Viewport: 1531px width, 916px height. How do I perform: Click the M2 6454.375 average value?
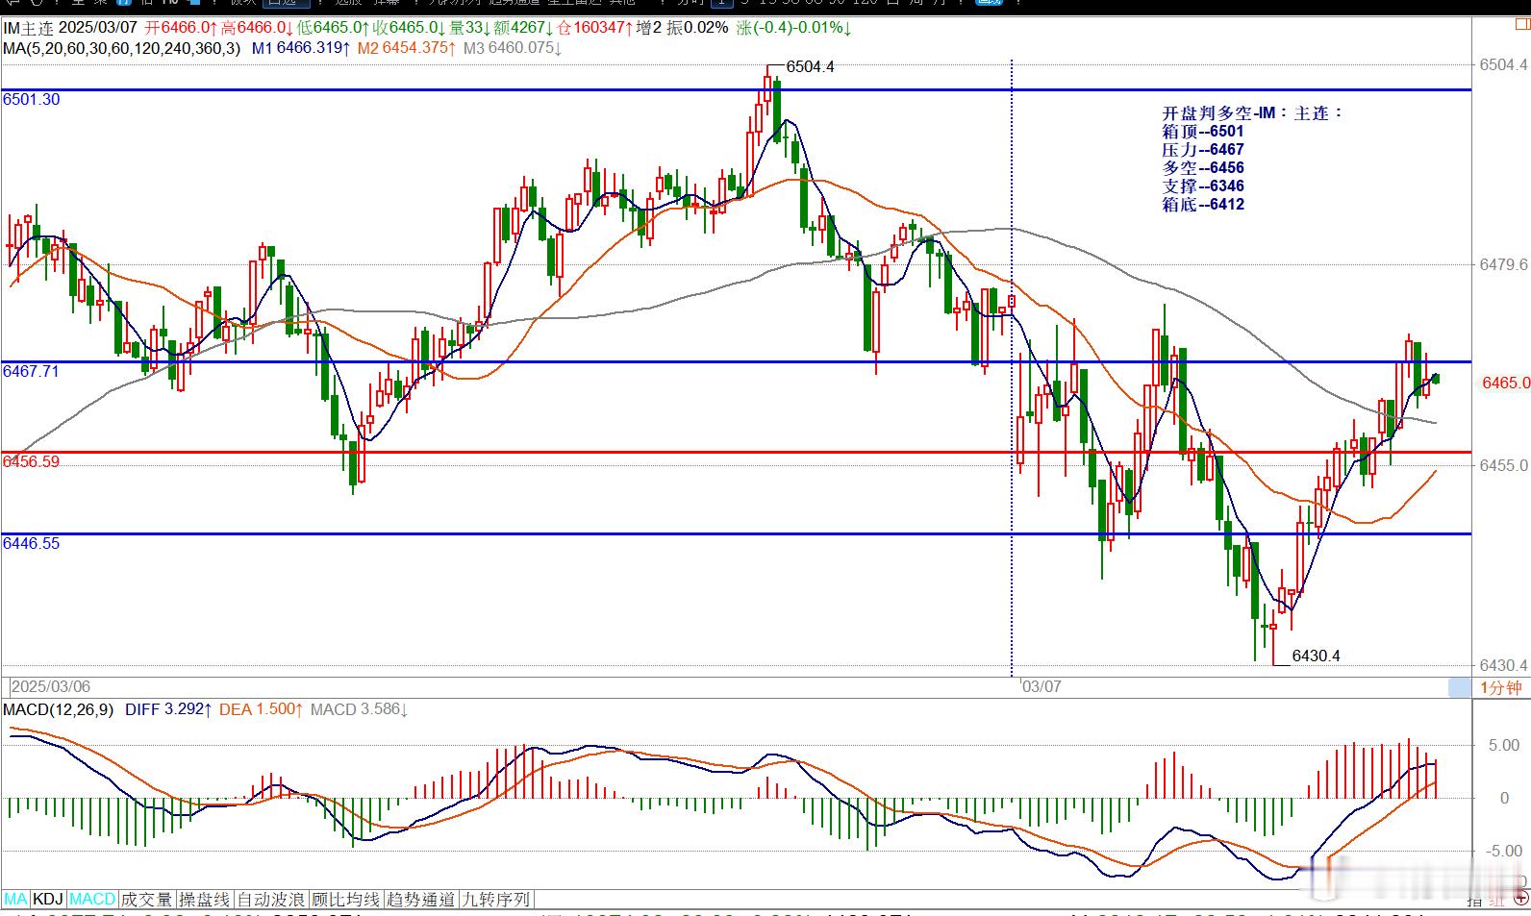[x=406, y=47]
